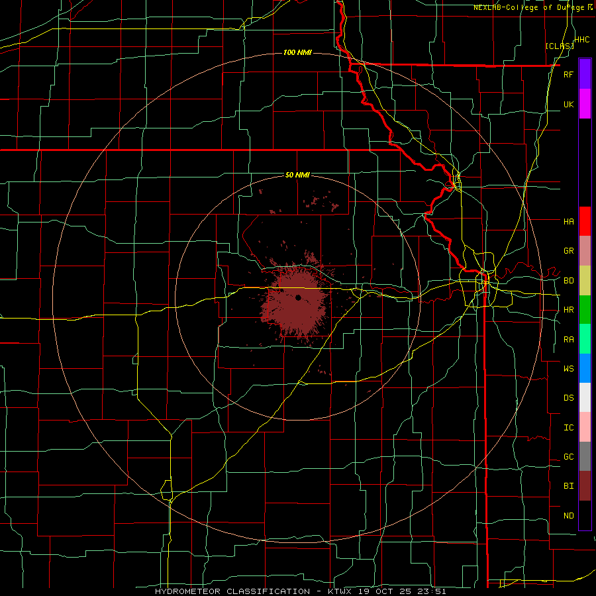This screenshot has width=596, height=596.
Task: Click the HA red legend swatch
Action: coord(585,221)
